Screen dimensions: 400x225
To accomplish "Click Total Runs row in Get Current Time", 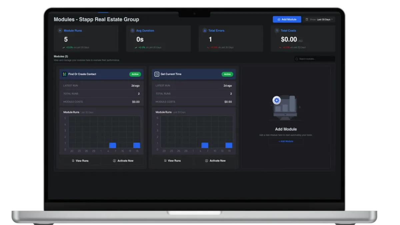I will [194, 94].
